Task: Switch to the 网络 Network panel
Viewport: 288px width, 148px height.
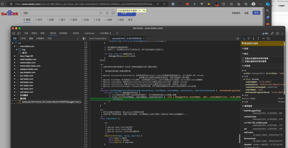Action: coord(42,33)
